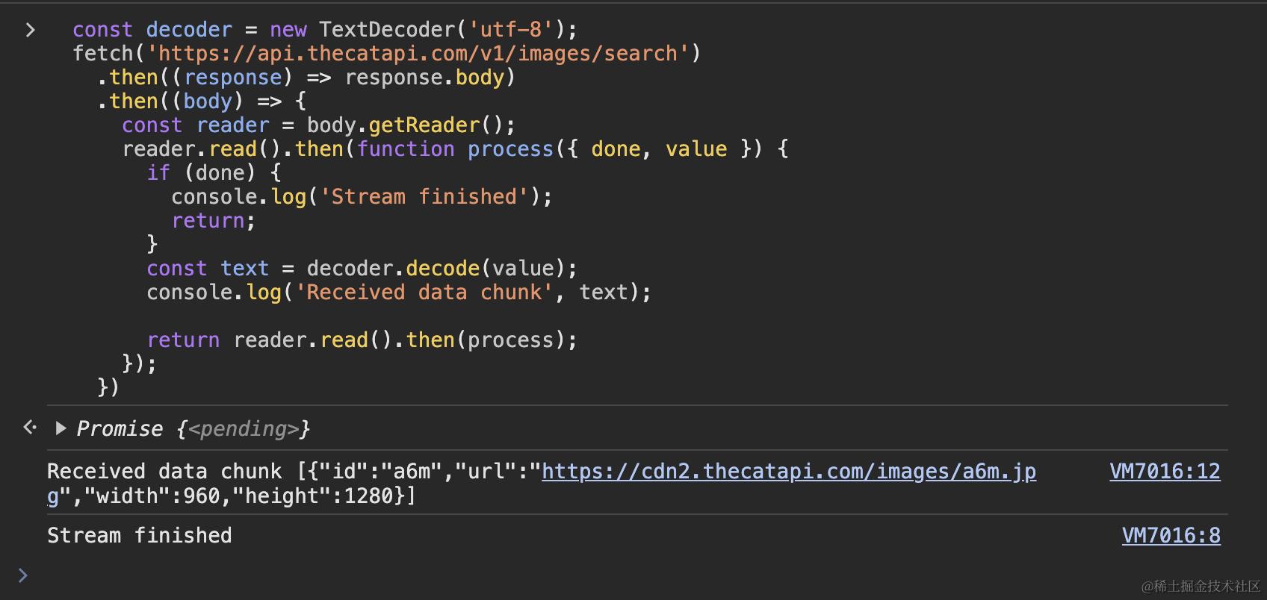This screenshot has width=1267, height=600.
Task: Click the '.then((response) => response.body)' line
Action: click(306, 78)
